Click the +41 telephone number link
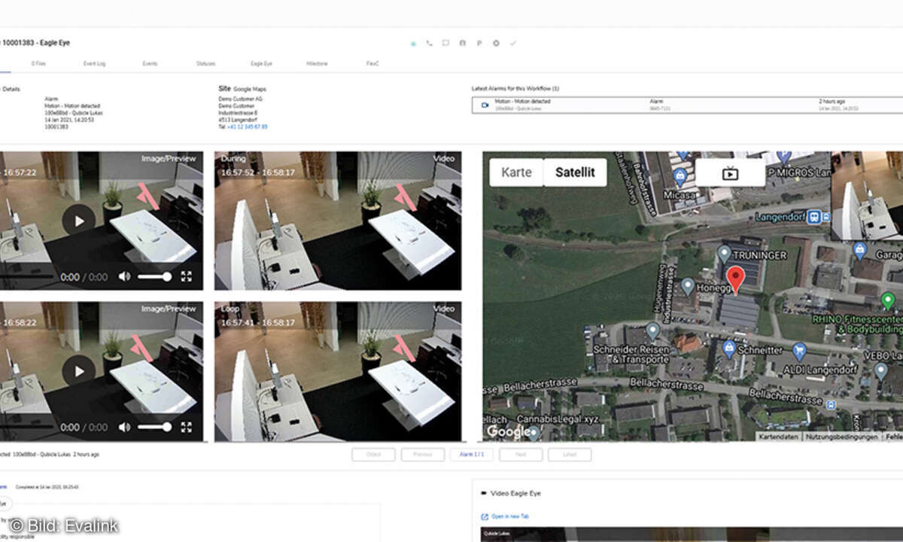903x542 pixels. click(x=247, y=126)
